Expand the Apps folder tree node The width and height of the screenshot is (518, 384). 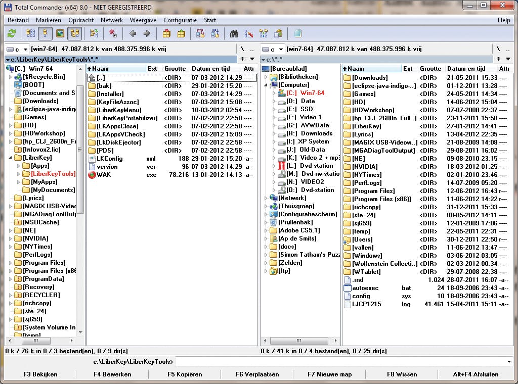click(x=19, y=166)
